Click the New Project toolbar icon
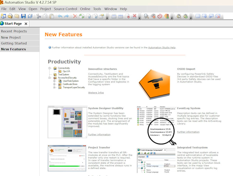Viewport: 233px width, 176px height. point(3,16)
